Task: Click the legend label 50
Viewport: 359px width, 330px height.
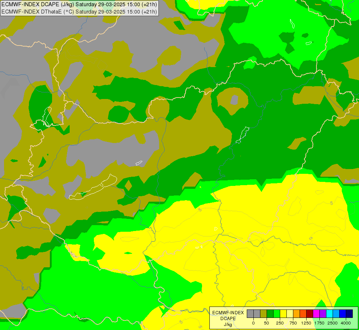Action: pos(267,323)
